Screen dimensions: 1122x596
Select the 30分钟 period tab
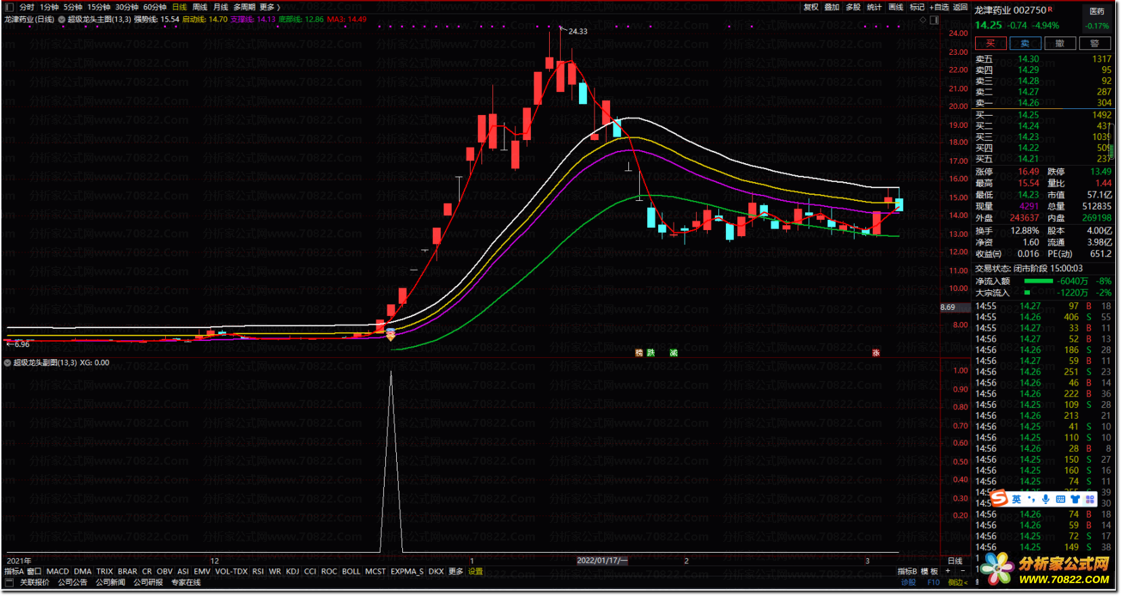[127, 7]
